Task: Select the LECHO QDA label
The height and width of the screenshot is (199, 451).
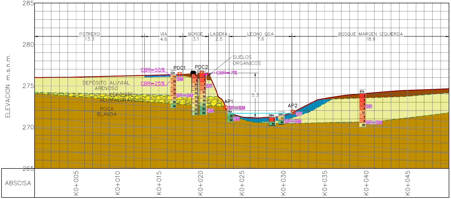Action: (x=260, y=34)
